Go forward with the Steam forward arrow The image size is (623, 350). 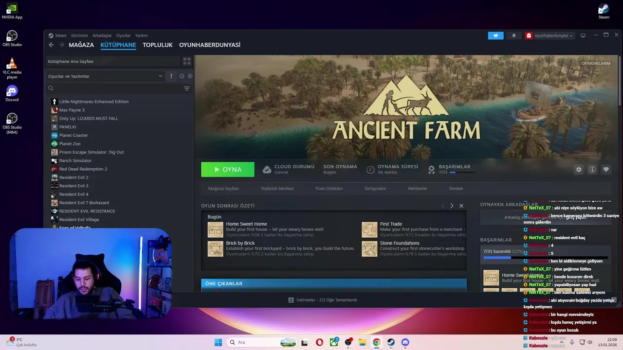(x=61, y=45)
